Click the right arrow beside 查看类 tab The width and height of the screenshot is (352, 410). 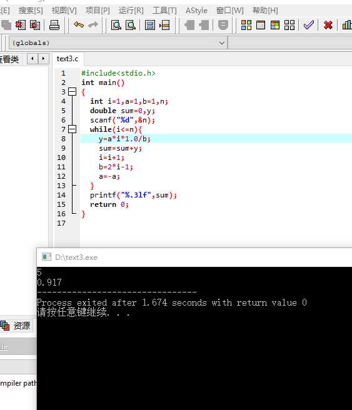(x=43, y=59)
